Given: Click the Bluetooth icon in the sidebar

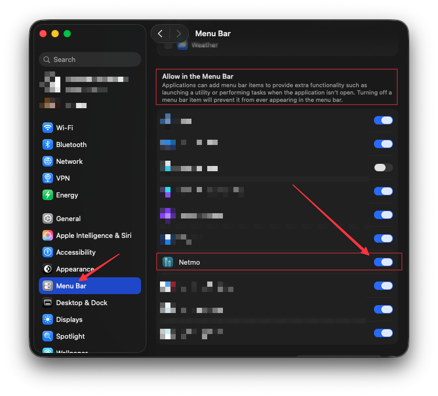Looking at the screenshot, I should 48,144.
